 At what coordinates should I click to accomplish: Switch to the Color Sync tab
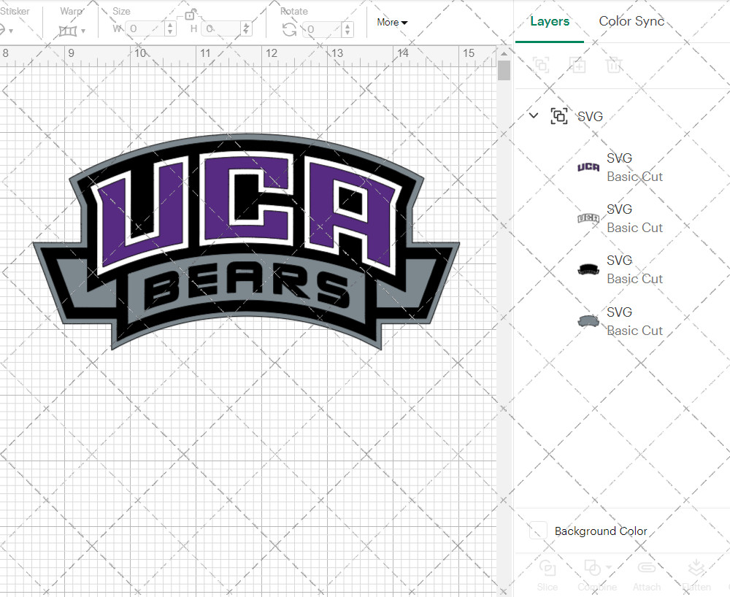(x=631, y=21)
